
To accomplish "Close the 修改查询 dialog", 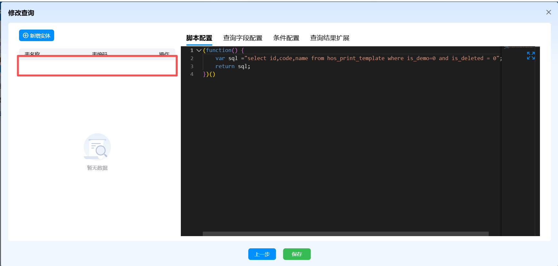I will click(548, 12).
